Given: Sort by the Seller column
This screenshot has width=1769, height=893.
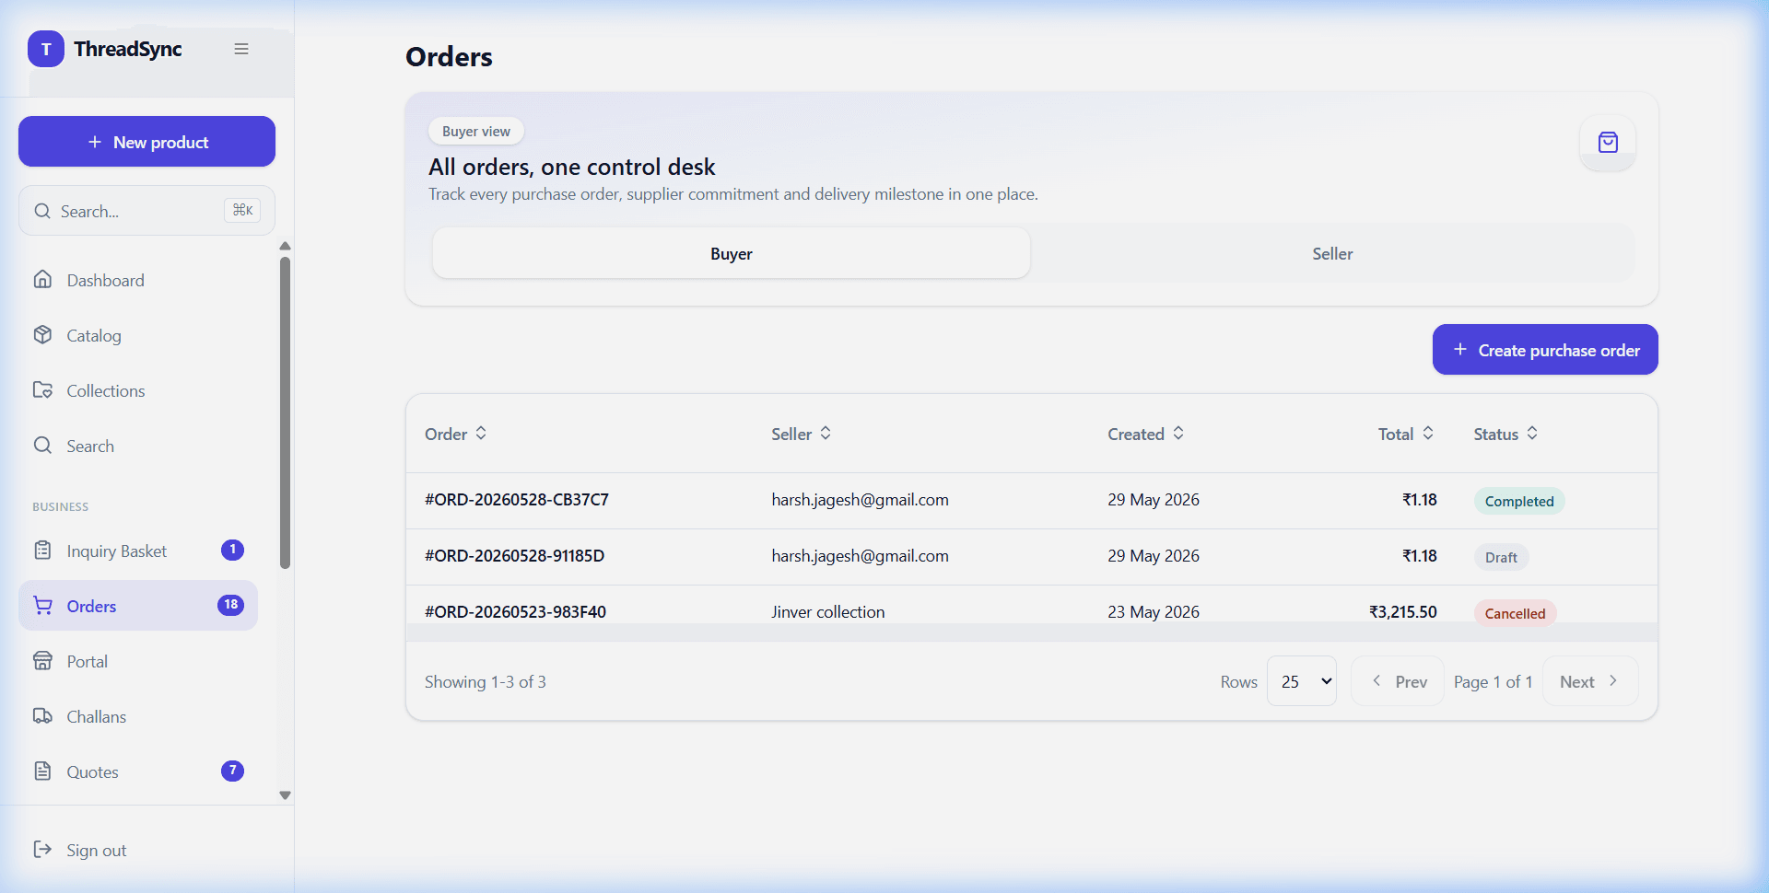Looking at the screenshot, I should [x=802, y=434].
